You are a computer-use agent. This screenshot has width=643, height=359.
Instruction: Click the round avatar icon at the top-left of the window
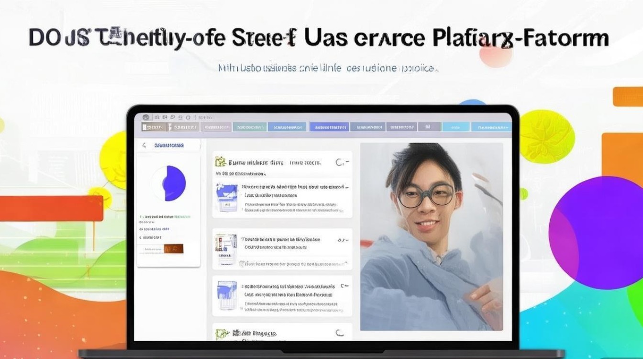[x=145, y=117]
